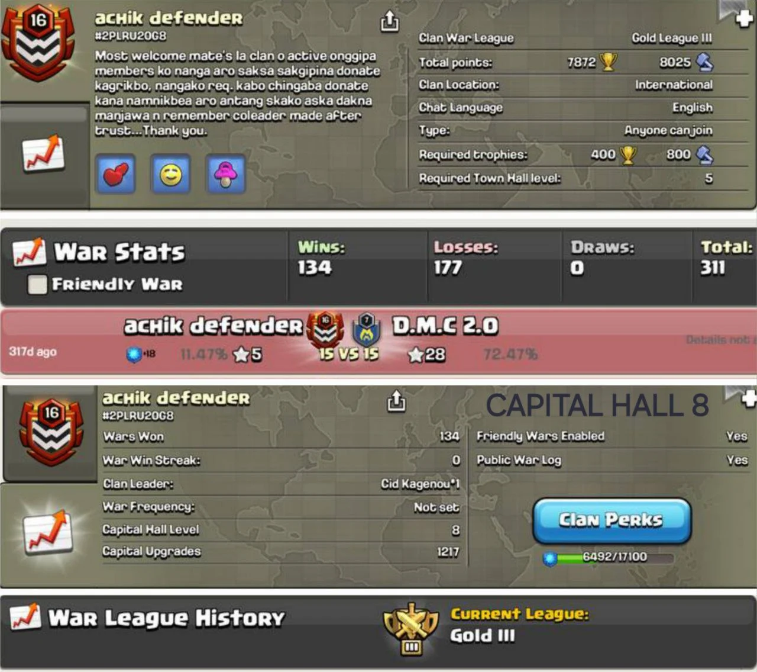Click the War Stats header title

point(119,252)
